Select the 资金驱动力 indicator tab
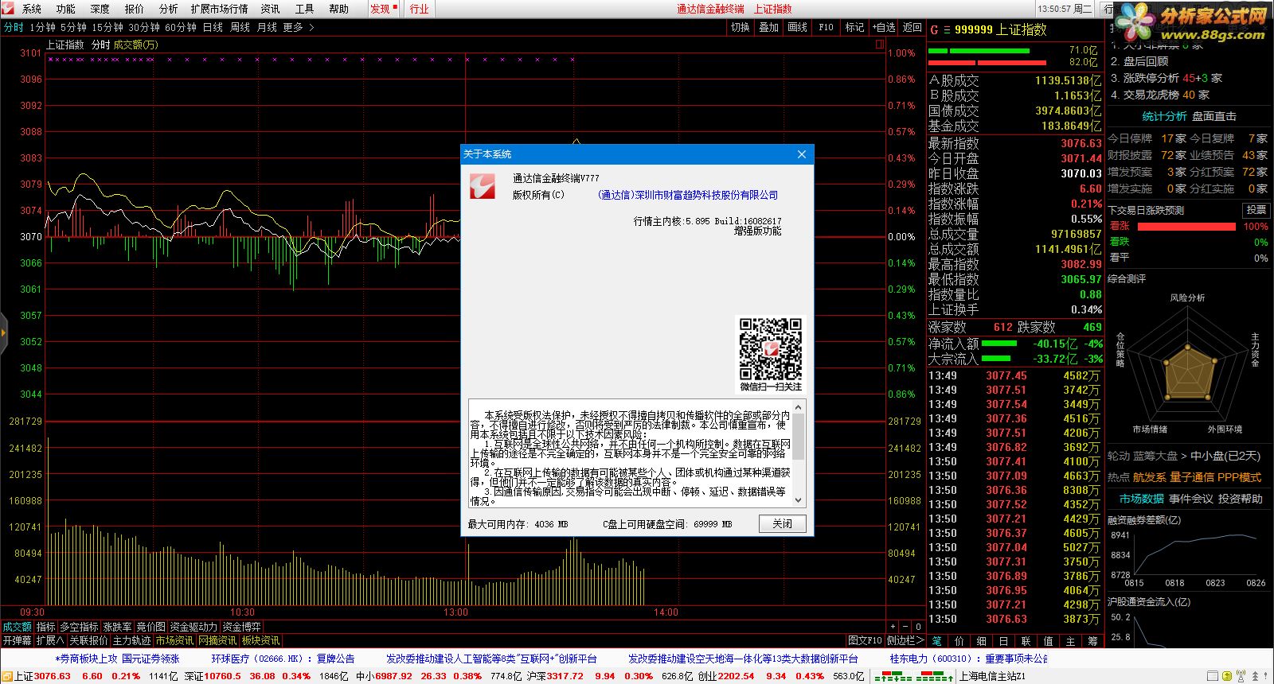Screen dimensions: 1274x684 pos(193,627)
